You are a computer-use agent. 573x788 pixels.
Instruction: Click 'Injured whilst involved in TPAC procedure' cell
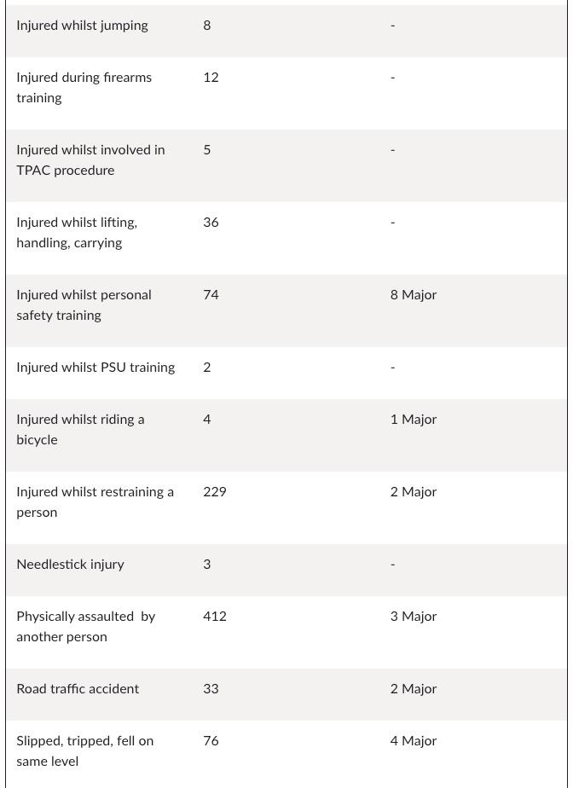90,159
